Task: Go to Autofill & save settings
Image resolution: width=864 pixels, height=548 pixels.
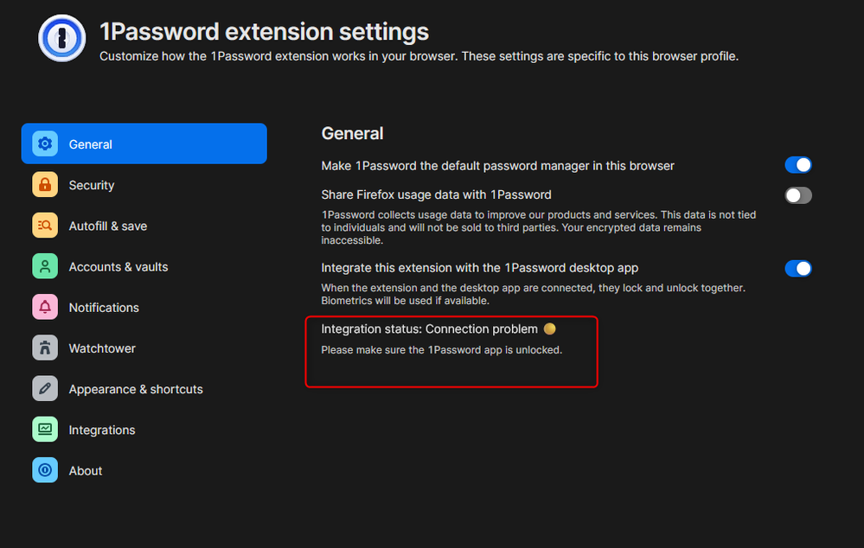Action: tap(108, 226)
